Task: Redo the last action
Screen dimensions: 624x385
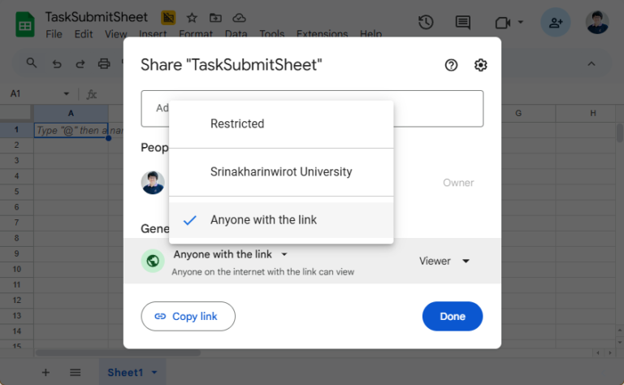Action: (80, 63)
